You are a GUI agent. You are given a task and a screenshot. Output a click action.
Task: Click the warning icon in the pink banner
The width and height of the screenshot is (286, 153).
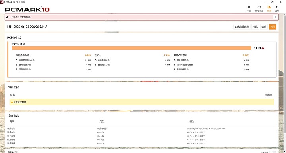7,17
